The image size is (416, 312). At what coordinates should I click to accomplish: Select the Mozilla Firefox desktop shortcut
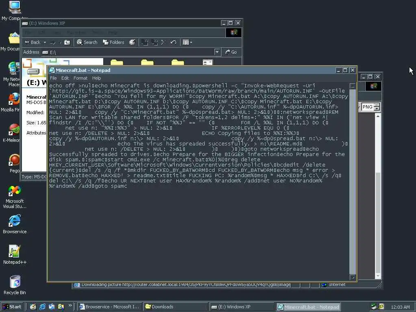pos(11,102)
